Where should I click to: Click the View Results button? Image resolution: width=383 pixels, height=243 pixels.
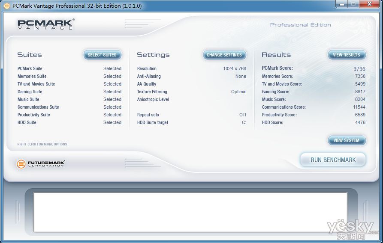[347, 55]
